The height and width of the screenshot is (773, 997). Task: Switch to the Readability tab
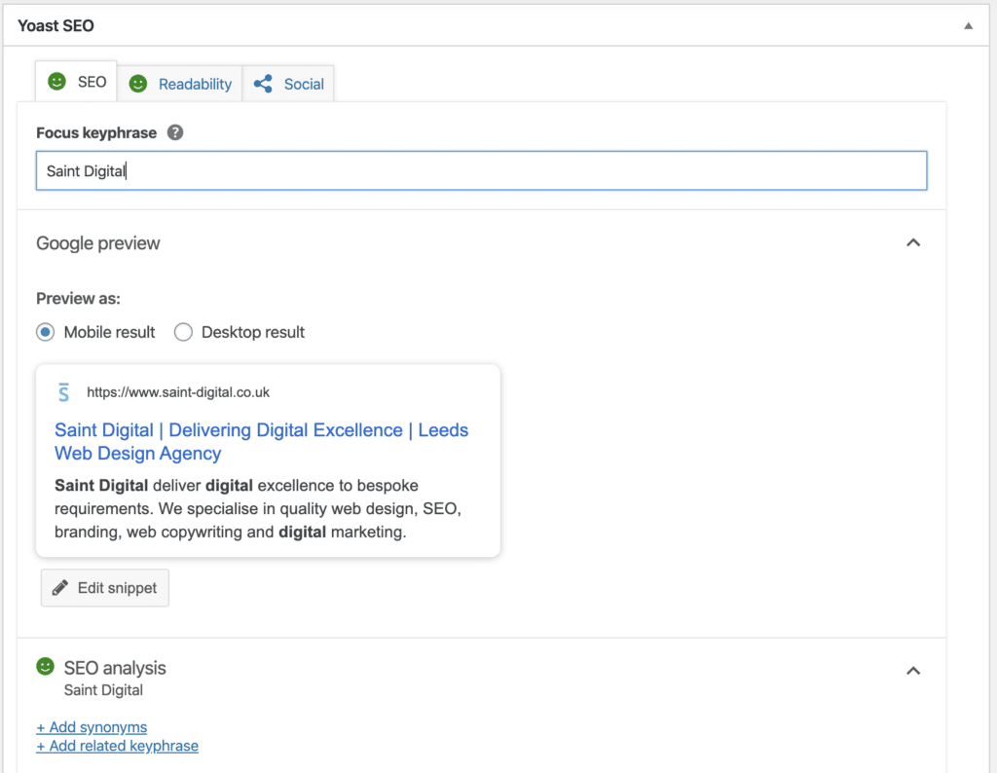click(x=180, y=84)
